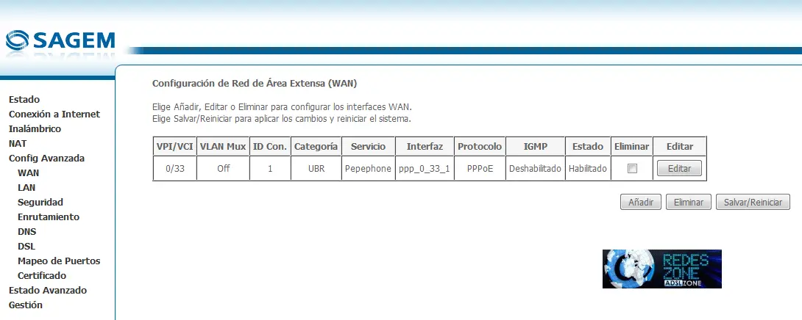This screenshot has width=802, height=320.
Task: Click the Configuración de Red WAN heading
Action: [x=255, y=83]
